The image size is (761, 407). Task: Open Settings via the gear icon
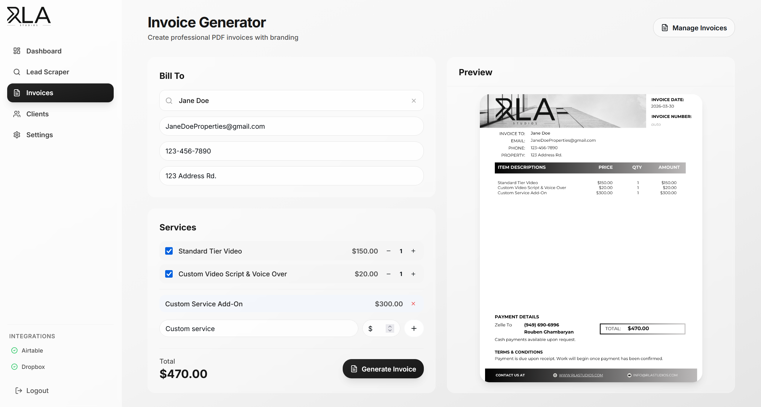coord(17,135)
